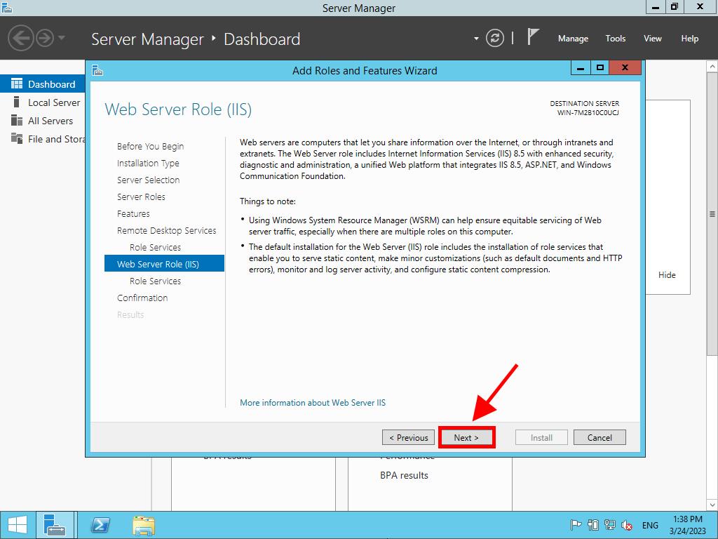This screenshot has height=539, width=718.
Task: Click scrollbar down arrow in dashboard
Action: 712,505
